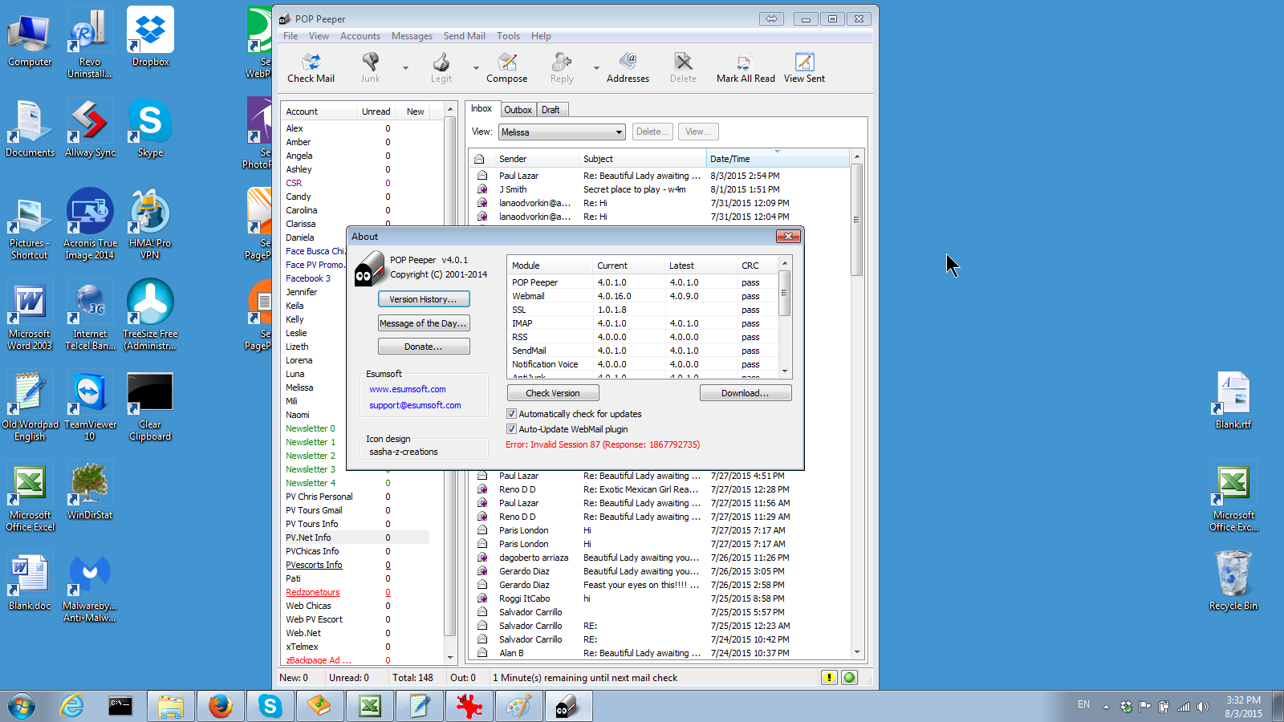Image resolution: width=1284 pixels, height=722 pixels.
Task: Click the volume speaker tray icon
Action: 1202,707
